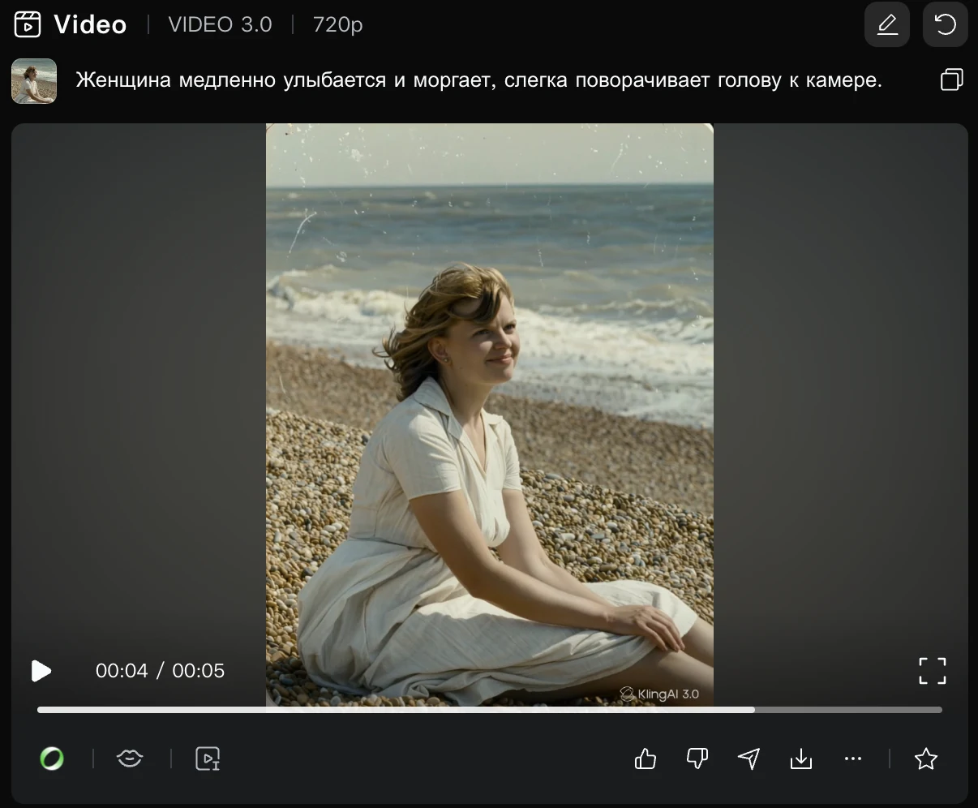Play the generated video
Screen dimensions: 978x808
pos(41,671)
